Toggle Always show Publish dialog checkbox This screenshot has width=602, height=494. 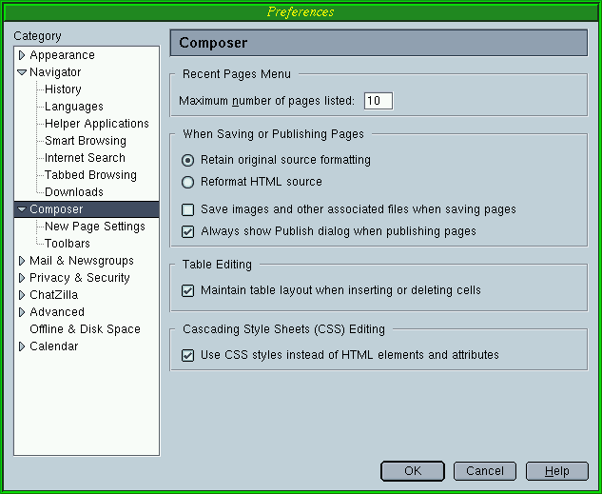(x=187, y=231)
